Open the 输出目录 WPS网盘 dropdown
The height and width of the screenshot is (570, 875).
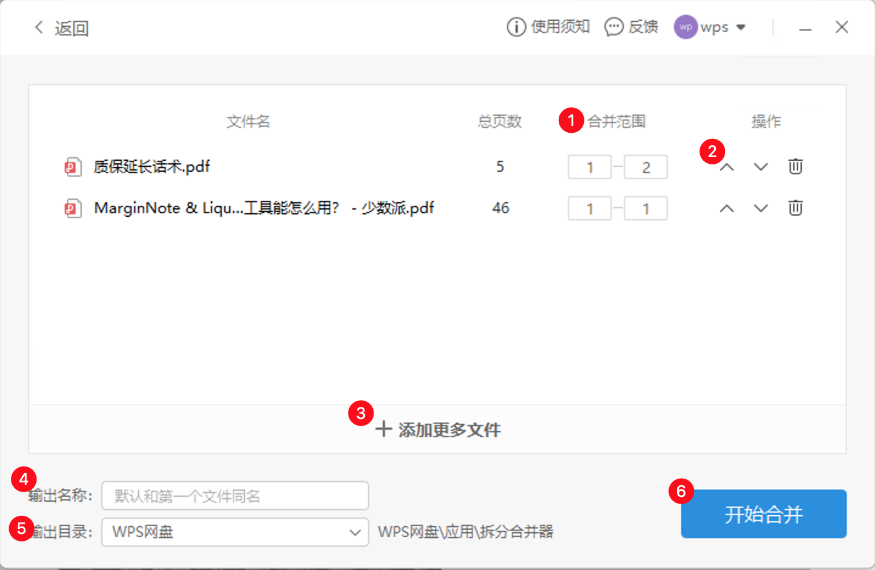click(355, 532)
